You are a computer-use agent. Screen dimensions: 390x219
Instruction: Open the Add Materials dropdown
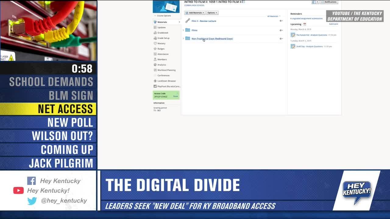click(x=195, y=13)
